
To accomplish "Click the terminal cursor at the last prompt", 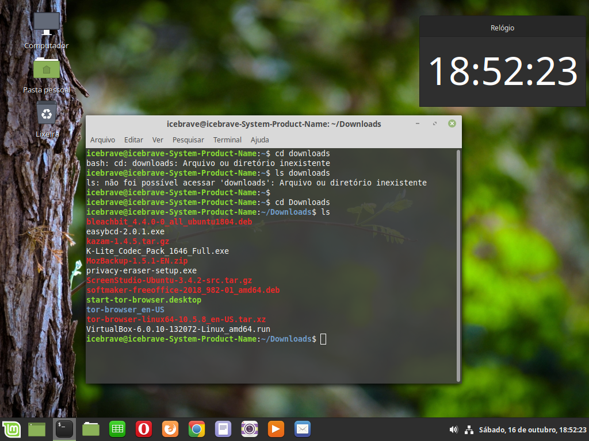I will [323, 339].
